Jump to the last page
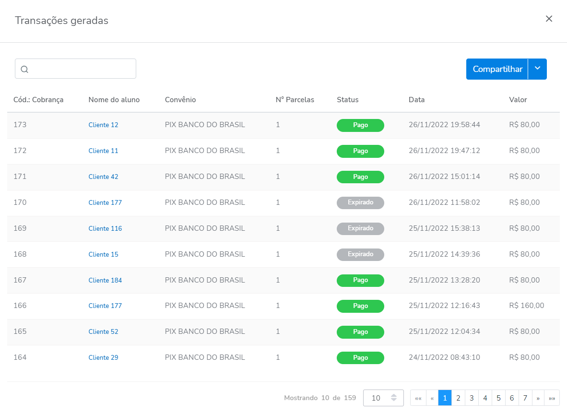 tap(552, 398)
